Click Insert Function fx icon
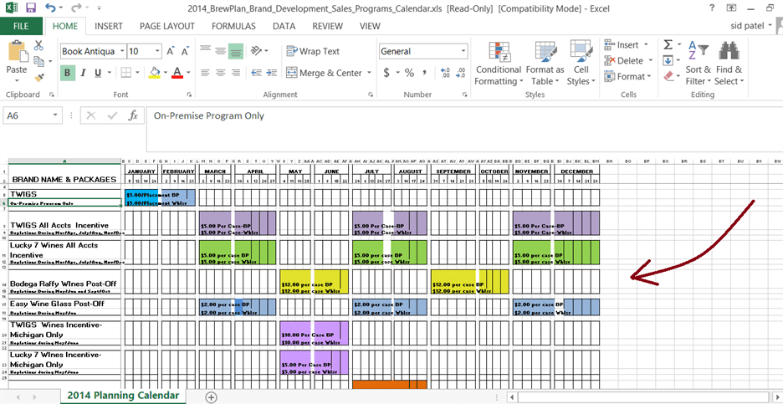The height and width of the screenshot is (404, 783). 133,116
